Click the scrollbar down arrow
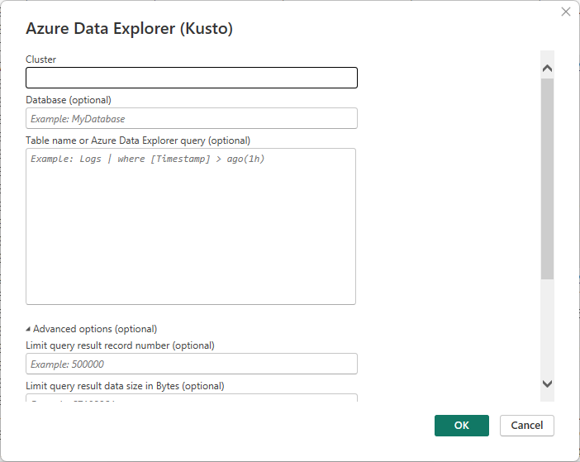The image size is (580, 462). pos(547,383)
